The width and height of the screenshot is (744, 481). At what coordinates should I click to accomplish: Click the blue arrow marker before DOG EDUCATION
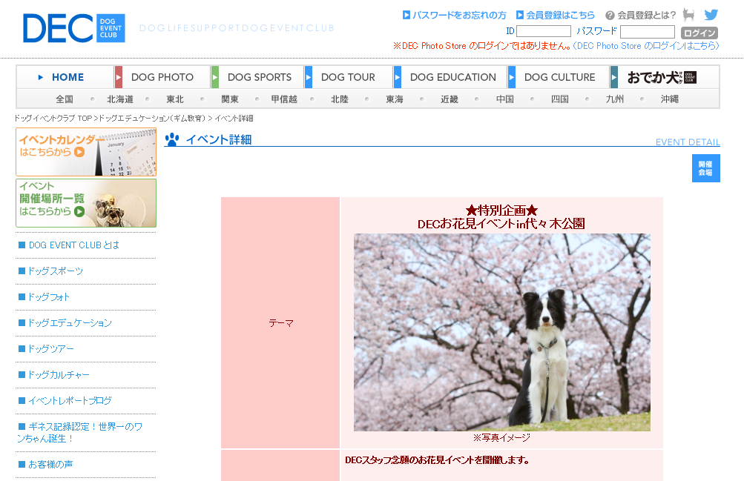(x=398, y=77)
